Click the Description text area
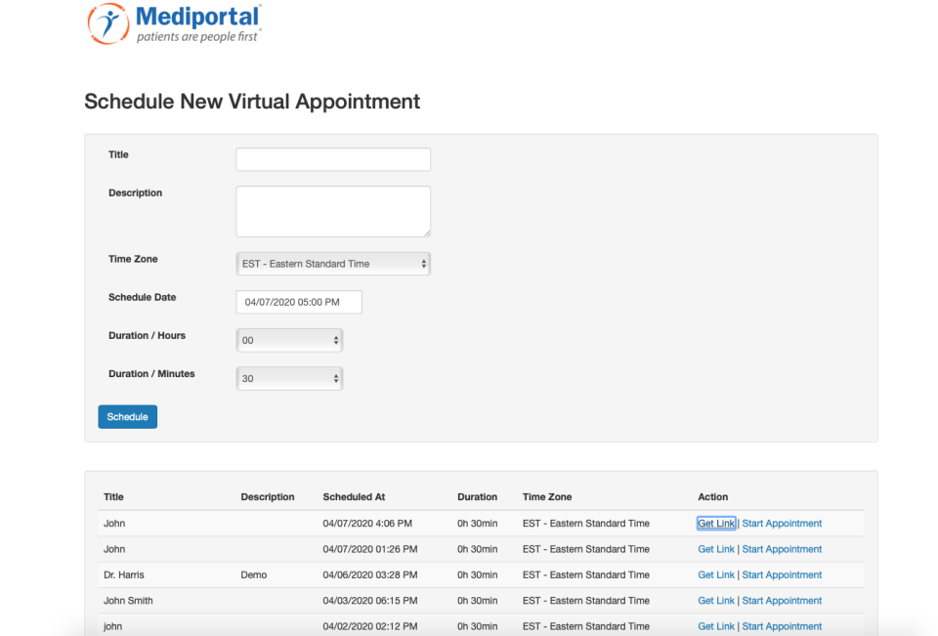Image resolution: width=938 pixels, height=636 pixels. (x=332, y=210)
